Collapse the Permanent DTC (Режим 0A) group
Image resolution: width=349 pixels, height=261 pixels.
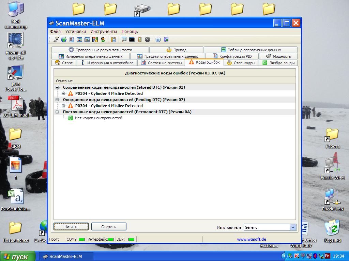57,112
